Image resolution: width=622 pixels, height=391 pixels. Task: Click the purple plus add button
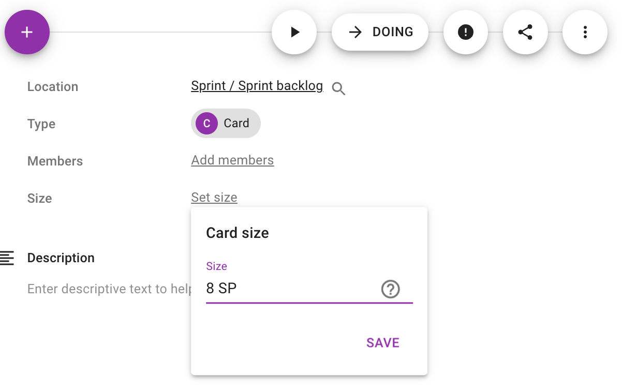tap(27, 32)
